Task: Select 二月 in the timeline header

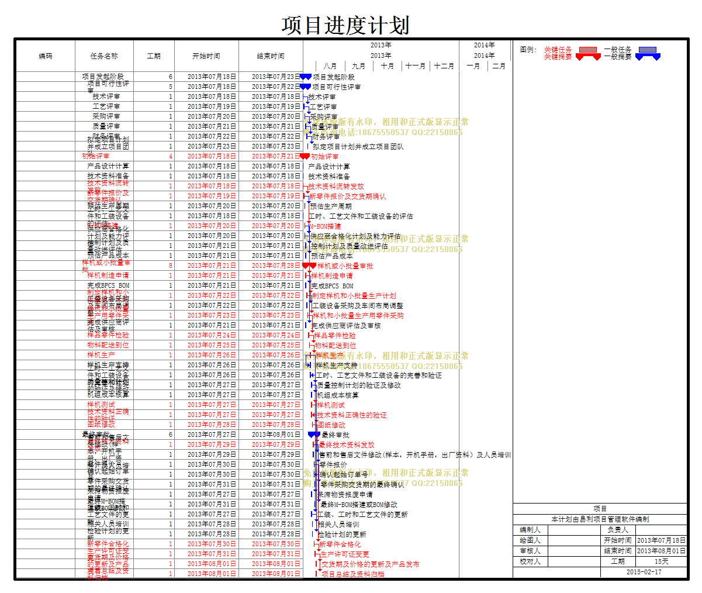Action: pyautogui.click(x=499, y=66)
